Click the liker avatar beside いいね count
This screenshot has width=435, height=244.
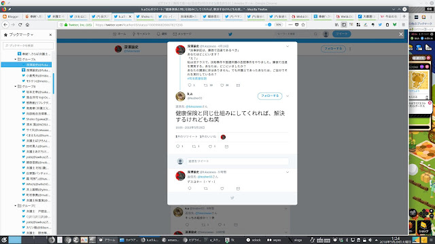(223, 137)
